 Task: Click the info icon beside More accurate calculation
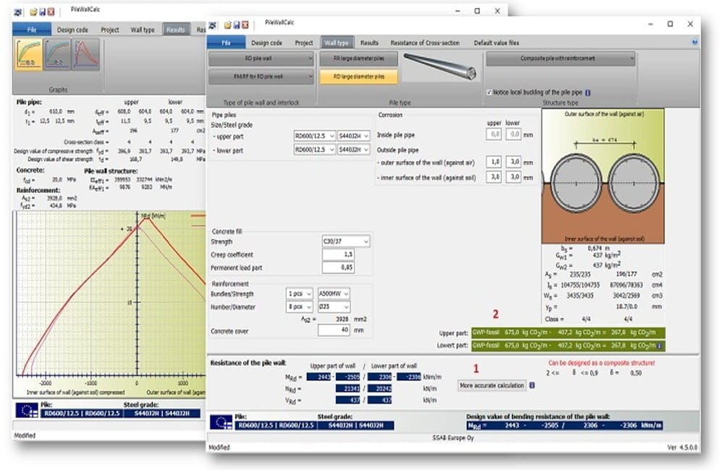[534, 385]
